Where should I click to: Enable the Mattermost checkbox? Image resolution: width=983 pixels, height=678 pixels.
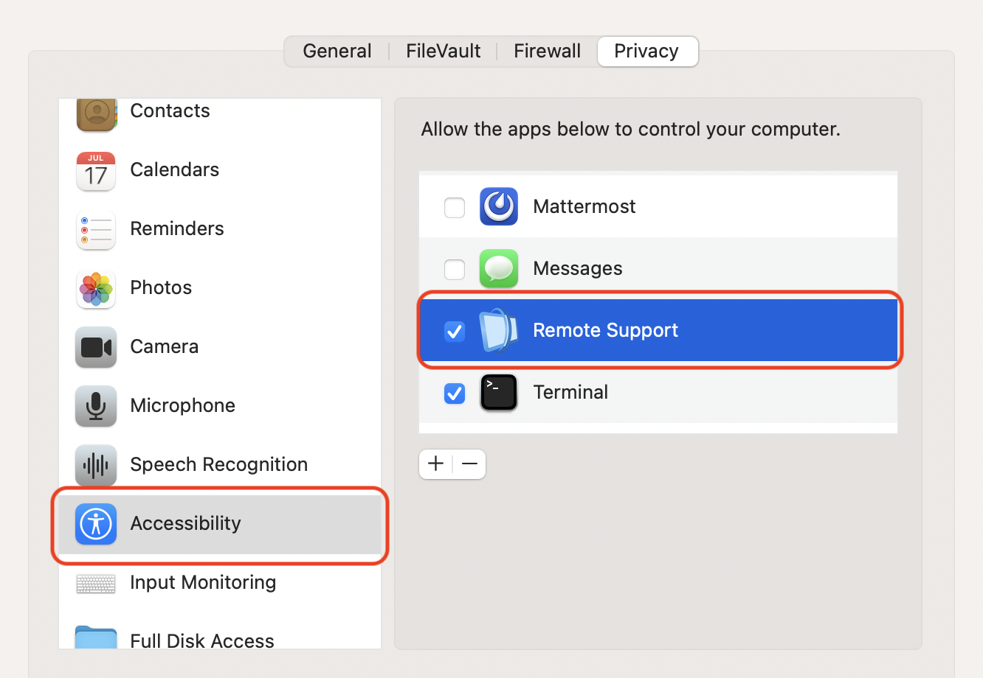[455, 208]
